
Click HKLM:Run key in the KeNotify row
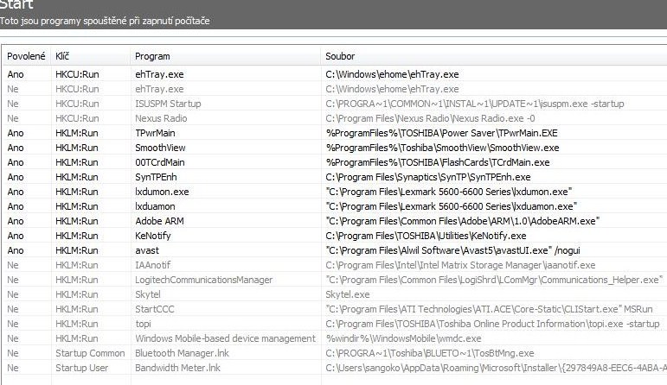pos(77,236)
